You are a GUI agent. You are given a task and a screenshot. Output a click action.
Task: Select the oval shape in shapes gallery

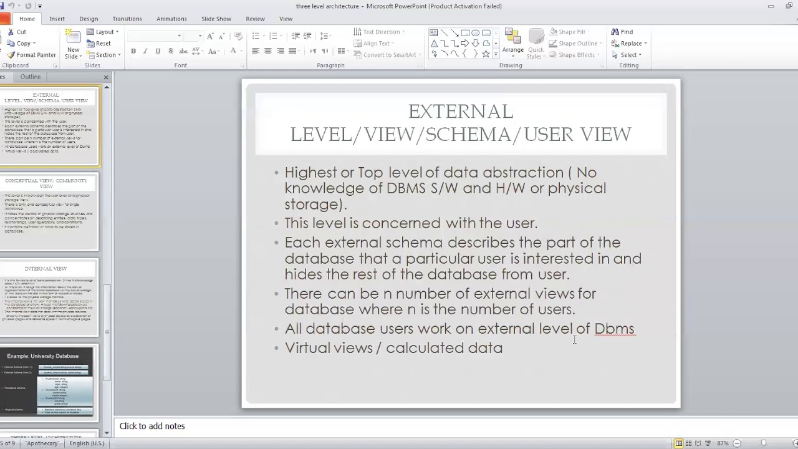click(x=475, y=32)
